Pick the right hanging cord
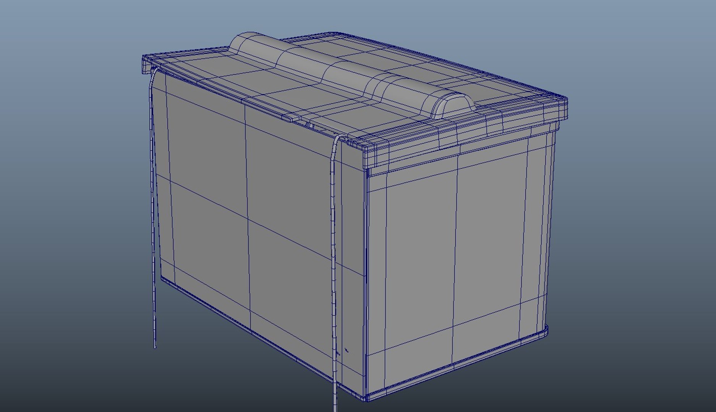The width and height of the screenshot is (716, 412). click(334, 273)
